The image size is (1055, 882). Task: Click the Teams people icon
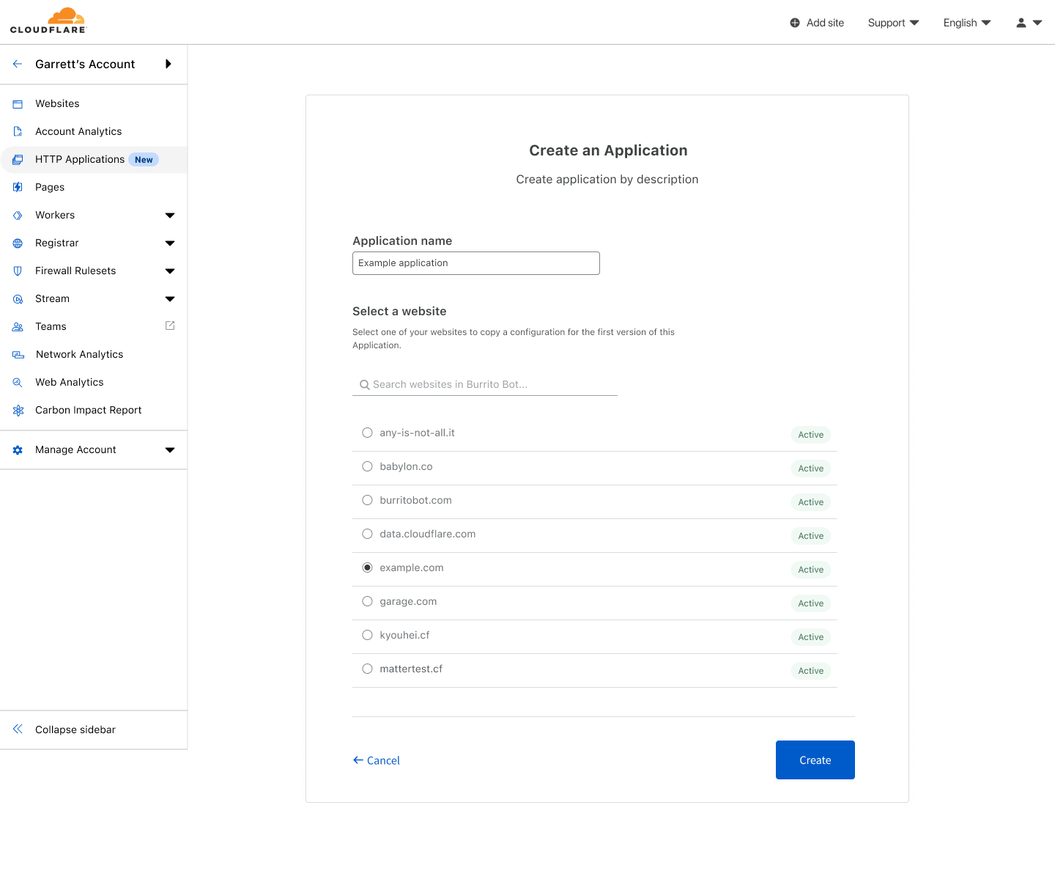(x=18, y=327)
